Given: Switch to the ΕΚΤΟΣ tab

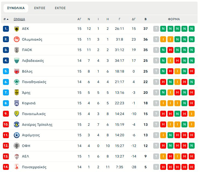Looking at the screenshot, I should [x=60, y=8].
